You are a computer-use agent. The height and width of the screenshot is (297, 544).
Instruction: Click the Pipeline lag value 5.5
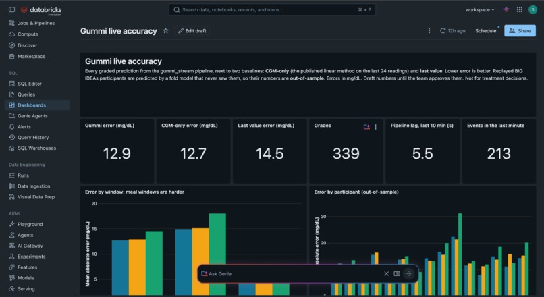coord(423,153)
